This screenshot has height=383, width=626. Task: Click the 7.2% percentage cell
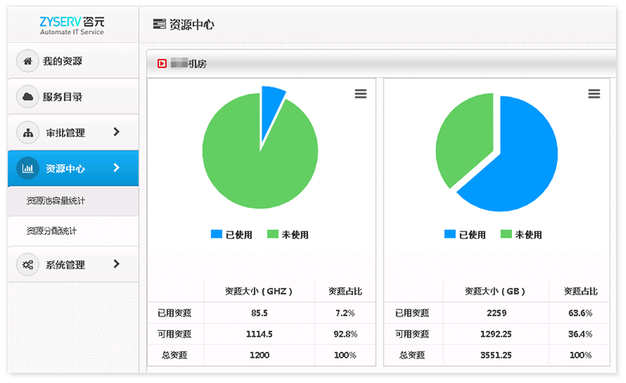345,313
